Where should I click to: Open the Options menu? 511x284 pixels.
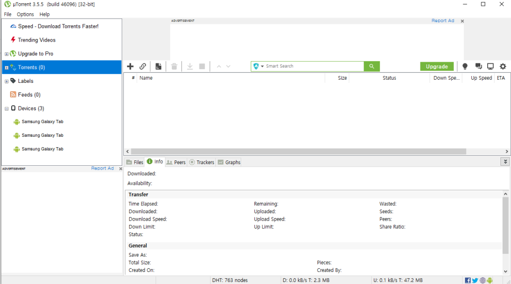(25, 14)
